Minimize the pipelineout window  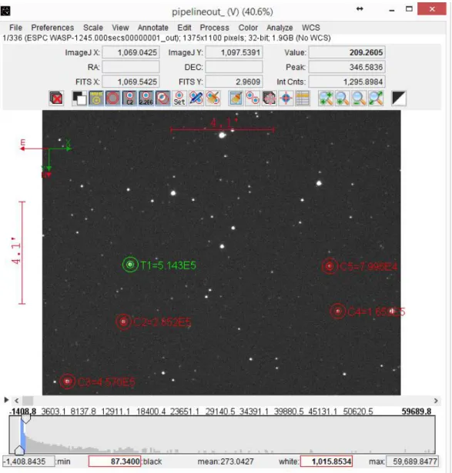coord(392,11)
